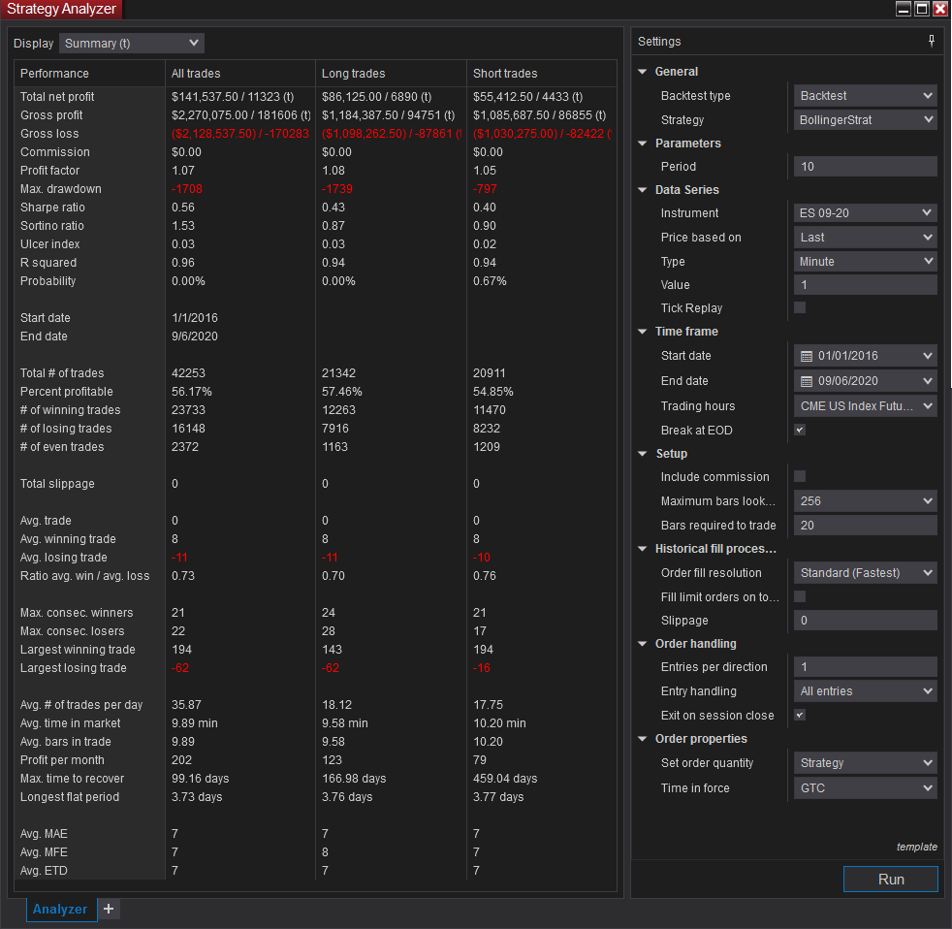Screen dimensions: 952x929
Task: Open the Display Summary dropdown
Action: coord(132,43)
